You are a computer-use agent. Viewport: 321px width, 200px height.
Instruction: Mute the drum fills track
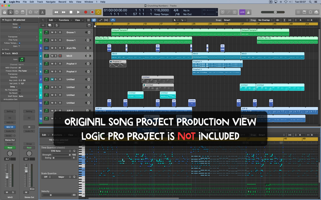(x=52, y=48)
